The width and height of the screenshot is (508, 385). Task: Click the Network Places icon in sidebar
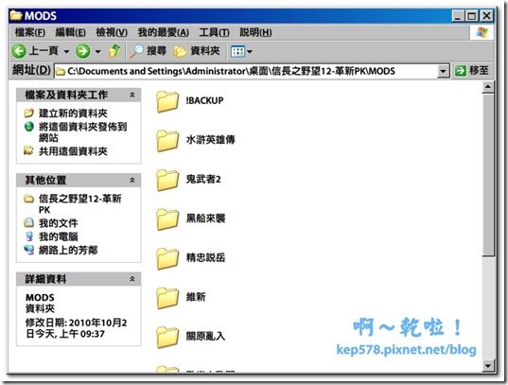[x=28, y=250]
